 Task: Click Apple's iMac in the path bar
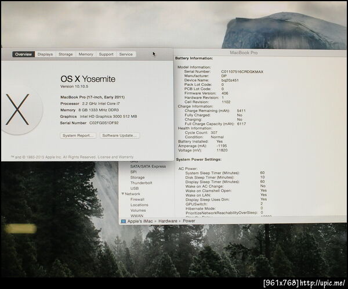click(140, 221)
